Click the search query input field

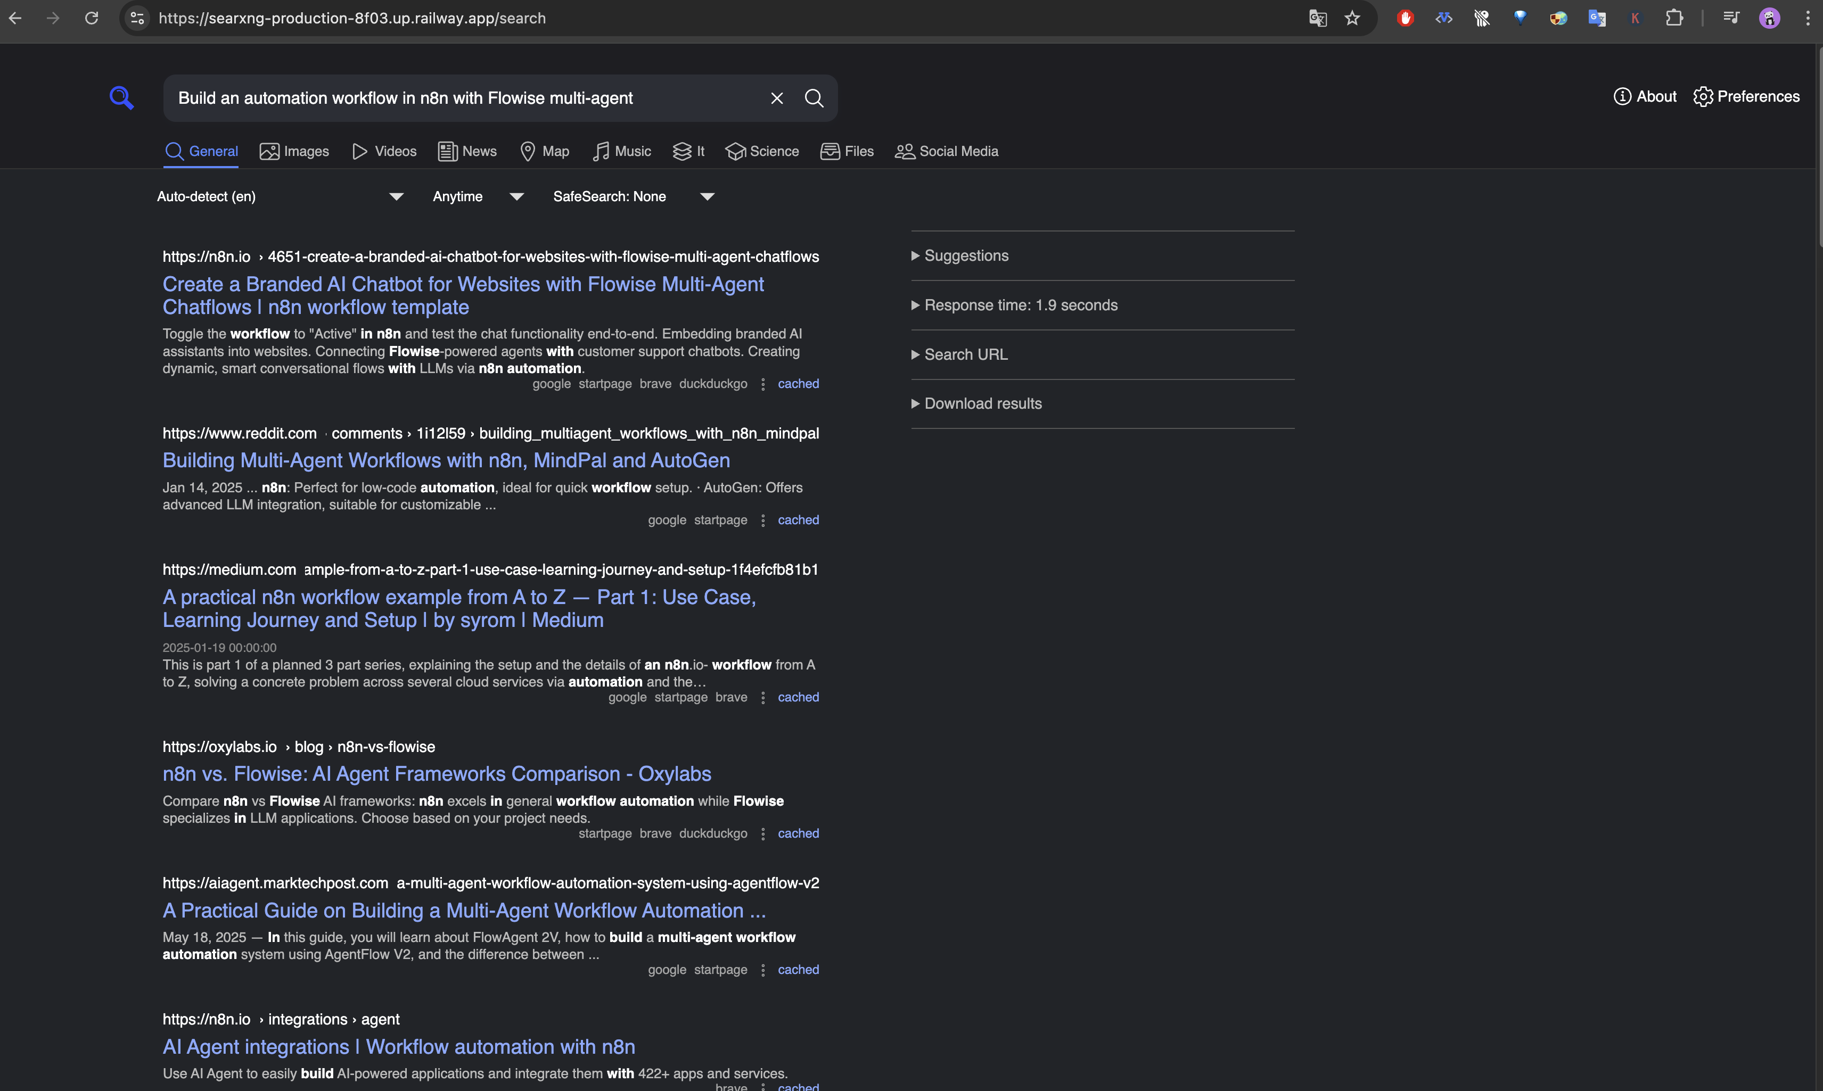(463, 98)
